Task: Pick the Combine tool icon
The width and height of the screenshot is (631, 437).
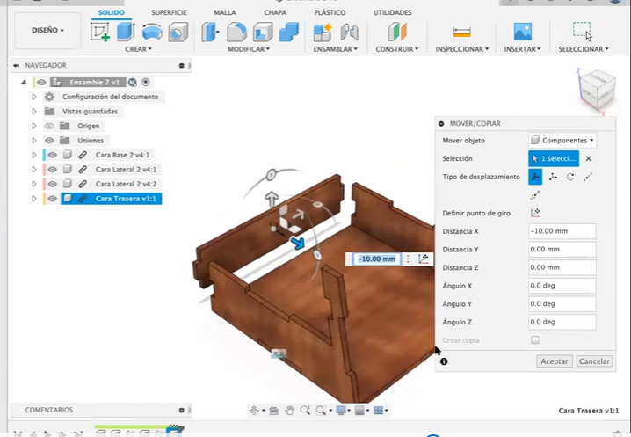Action: tap(289, 33)
